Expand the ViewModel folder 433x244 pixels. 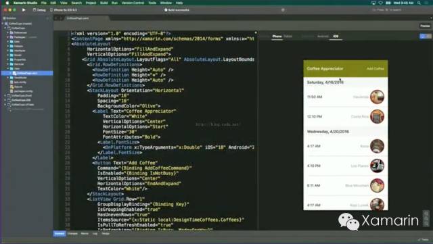(x=8, y=78)
